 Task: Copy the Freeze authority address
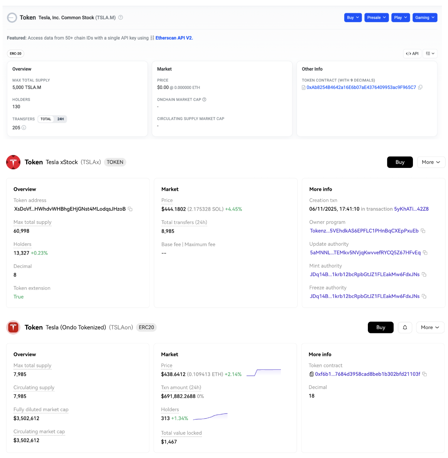pyautogui.click(x=424, y=296)
